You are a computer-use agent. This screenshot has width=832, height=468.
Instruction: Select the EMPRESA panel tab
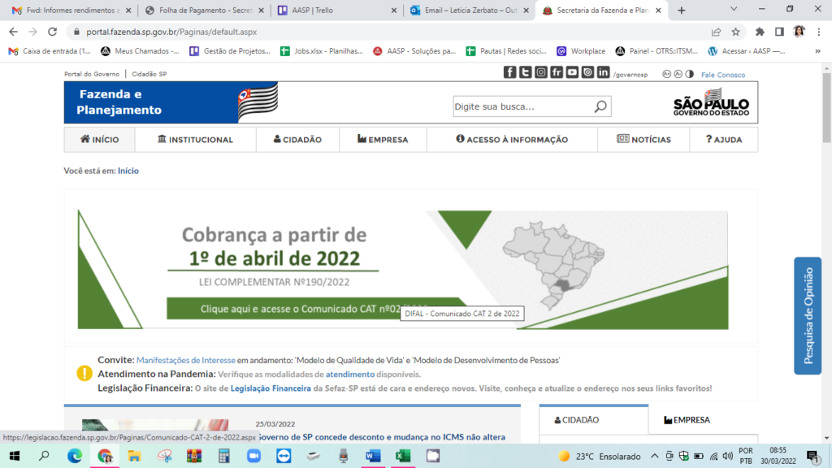coord(687,420)
